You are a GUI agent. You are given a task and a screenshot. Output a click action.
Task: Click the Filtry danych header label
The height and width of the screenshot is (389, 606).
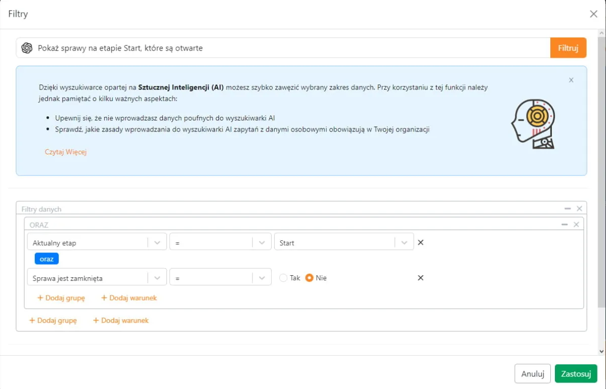(x=41, y=209)
